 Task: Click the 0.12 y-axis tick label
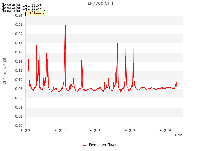[19, 70]
